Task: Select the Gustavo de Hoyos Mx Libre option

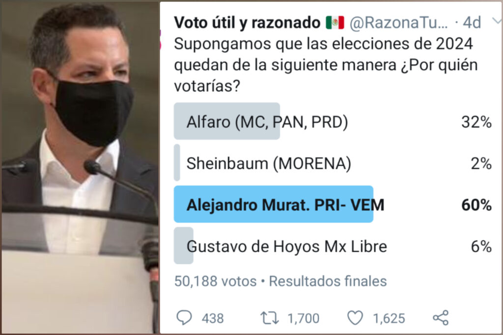Action: [x=333, y=246]
